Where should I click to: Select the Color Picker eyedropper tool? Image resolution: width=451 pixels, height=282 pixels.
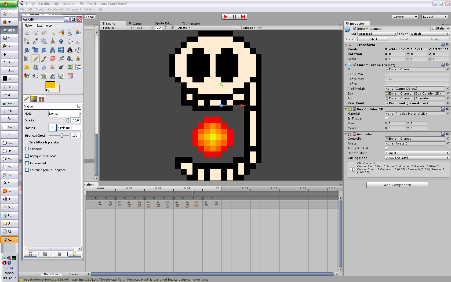tap(35, 41)
